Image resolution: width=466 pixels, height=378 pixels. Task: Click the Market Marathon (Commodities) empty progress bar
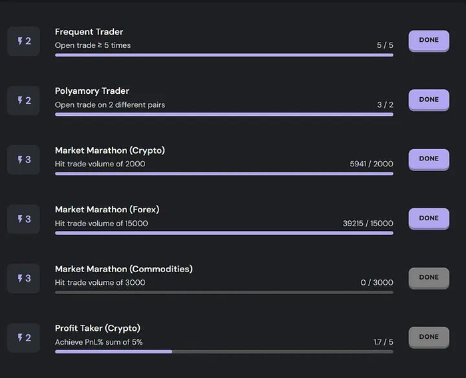[224, 292]
